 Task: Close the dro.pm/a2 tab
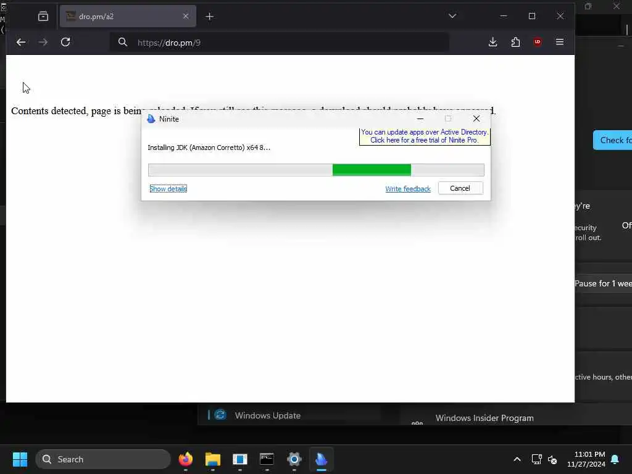click(x=185, y=16)
